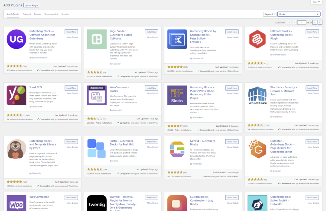The width and height of the screenshot is (326, 211).
Task: Open More Details for Ultimate Blocks
Action: point(313,37)
